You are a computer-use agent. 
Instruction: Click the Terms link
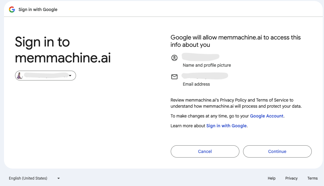(x=312, y=178)
